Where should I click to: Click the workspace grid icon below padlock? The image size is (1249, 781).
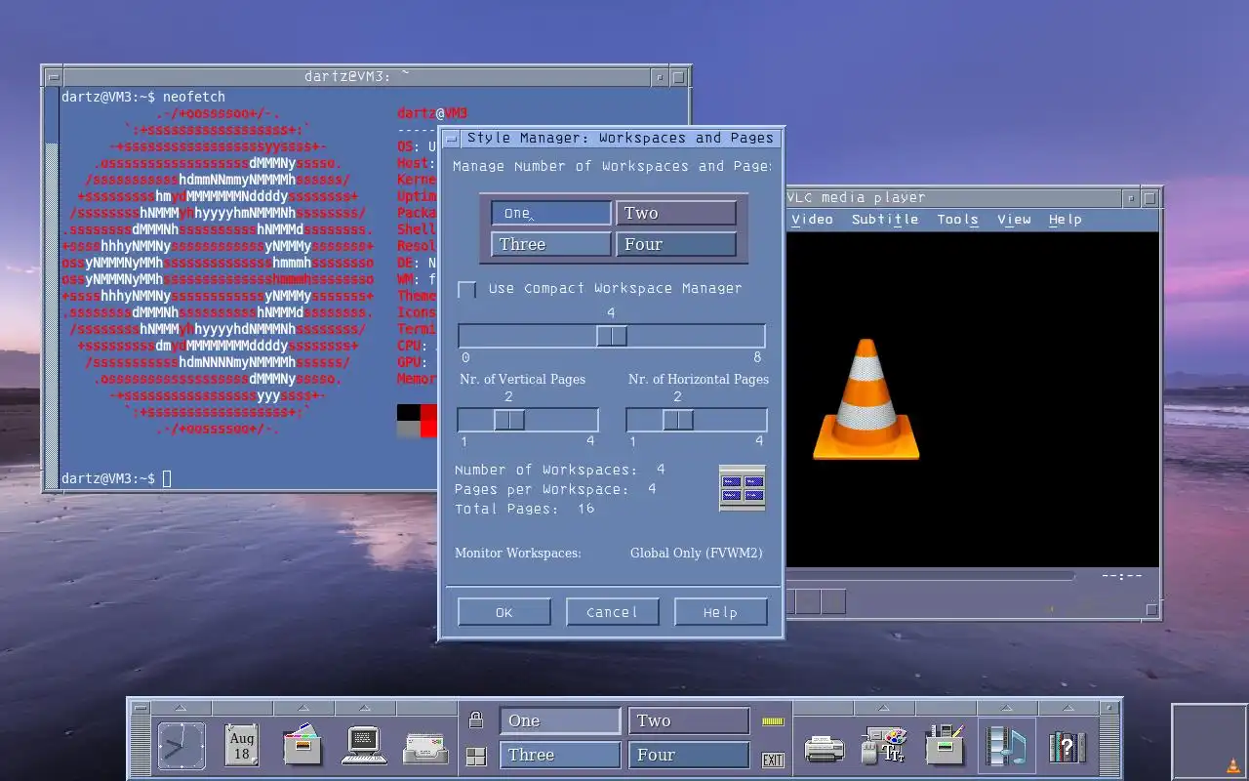pyautogui.click(x=476, y=757)
